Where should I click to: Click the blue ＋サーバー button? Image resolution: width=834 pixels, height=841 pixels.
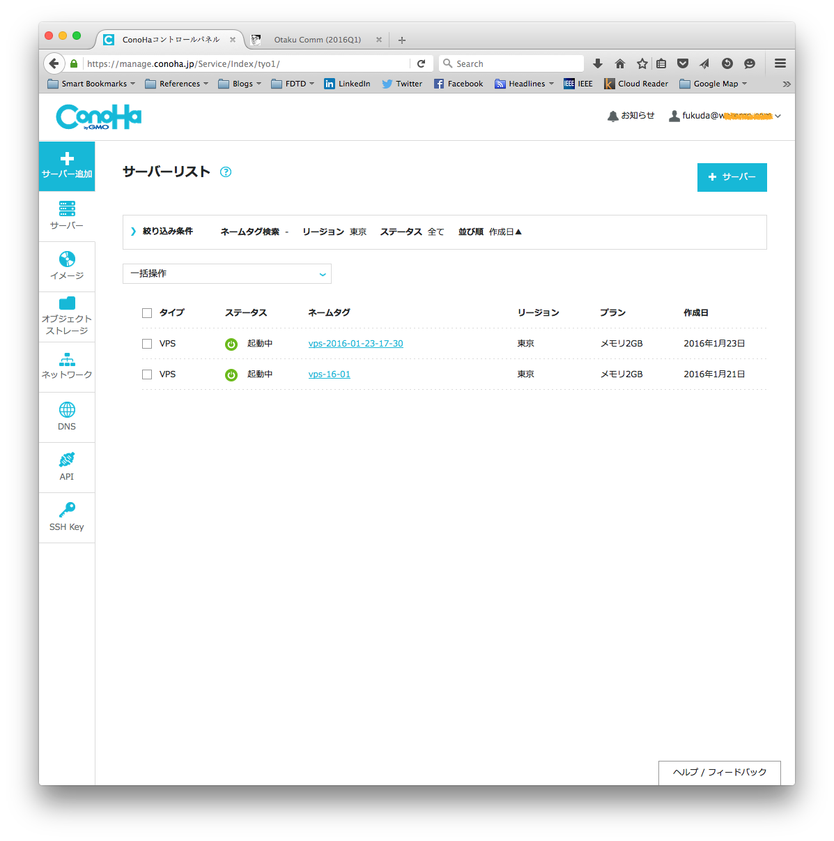click(732, 177)
